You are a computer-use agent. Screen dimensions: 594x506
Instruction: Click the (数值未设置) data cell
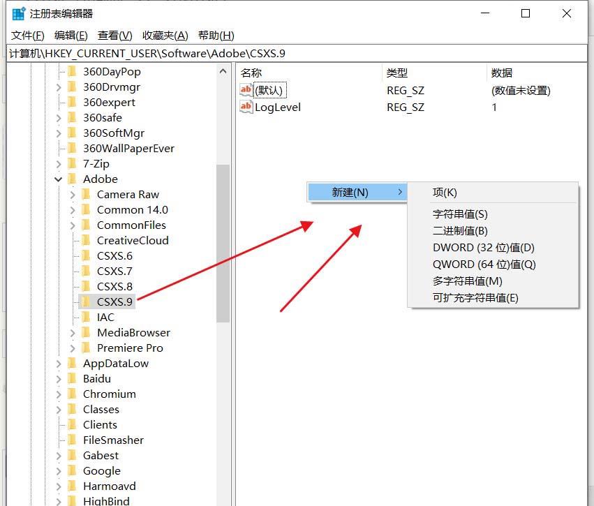click(521, 91)
